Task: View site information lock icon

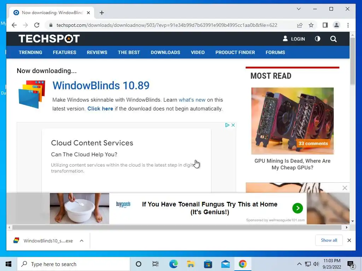Action: click(51, 25)
